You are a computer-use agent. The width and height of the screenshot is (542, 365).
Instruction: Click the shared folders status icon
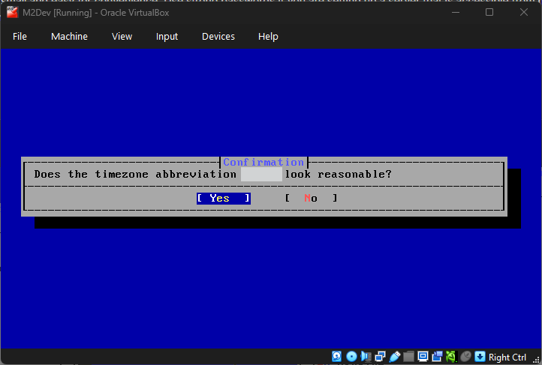[408, 357]
